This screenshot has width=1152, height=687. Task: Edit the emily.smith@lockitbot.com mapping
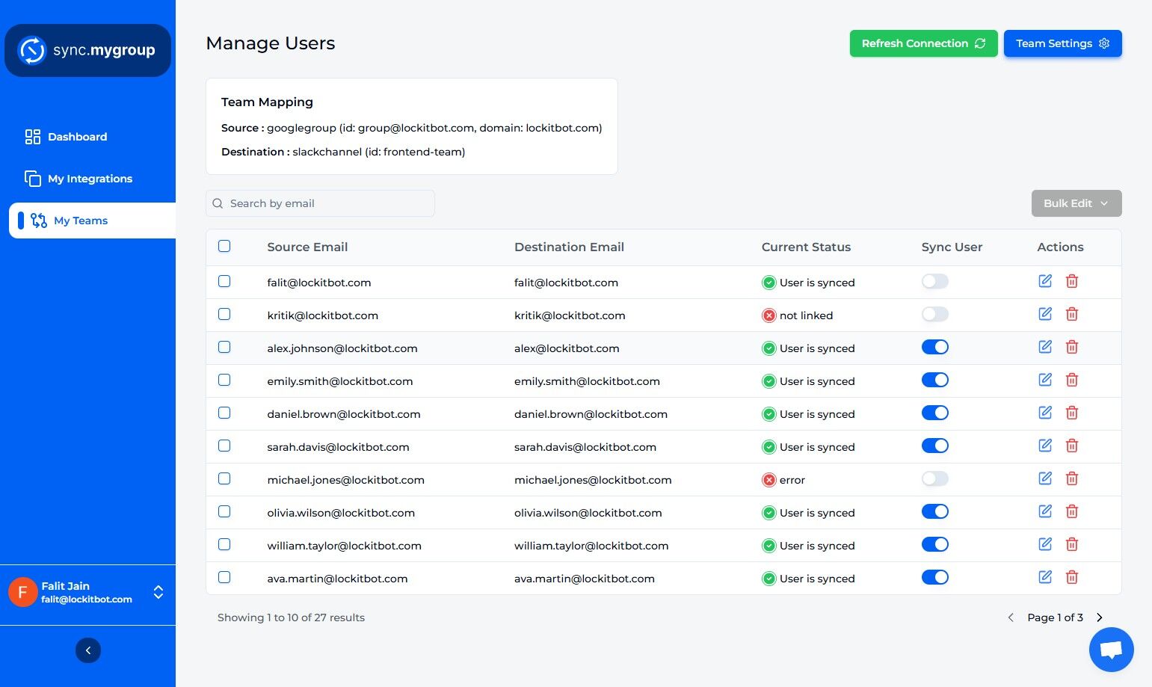click(x=1045, y=380)
